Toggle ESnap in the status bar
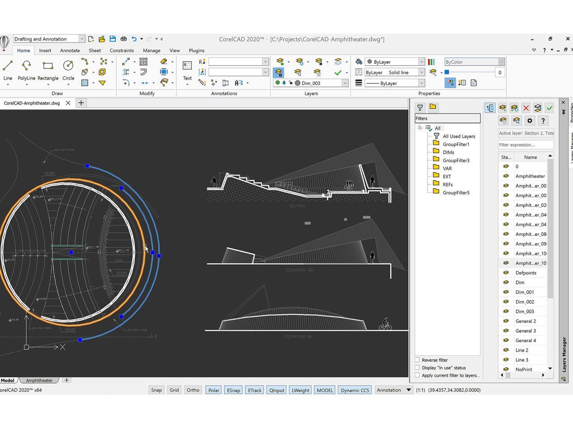Image resolution: width=573 pixels, height=429 pixels. tap(233, 390)
